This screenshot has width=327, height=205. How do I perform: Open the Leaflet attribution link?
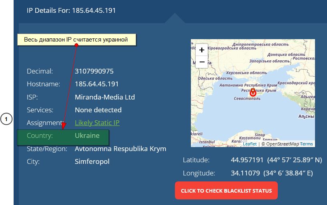(250, 144)
